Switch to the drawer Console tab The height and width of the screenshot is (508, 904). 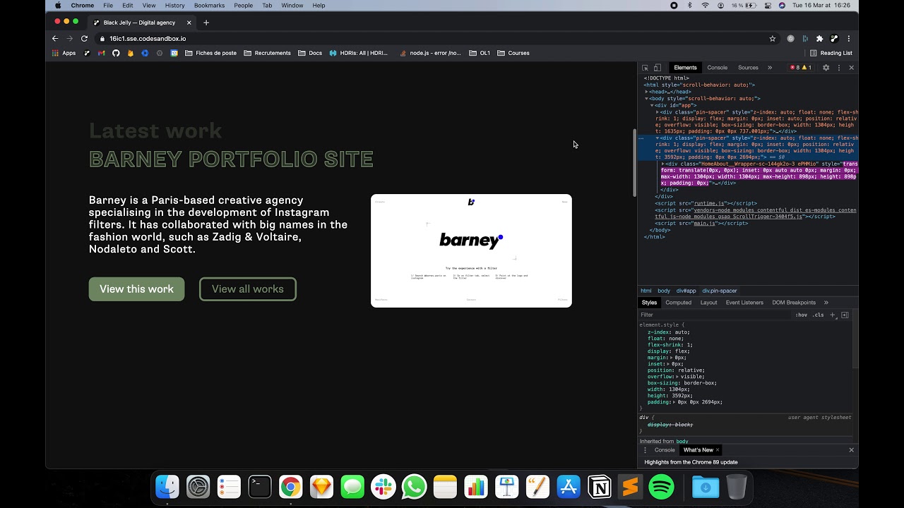coord(665,450)
